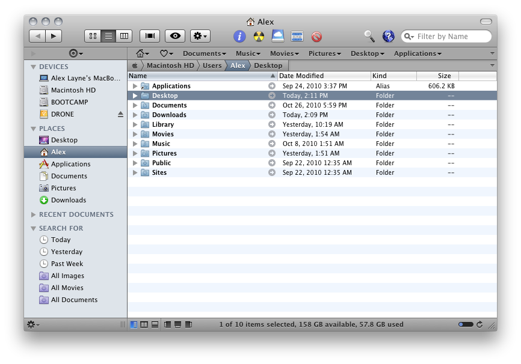The height and width of the screenshot is (364, 521).
Task: Collapse the SEARCH FOR section
Action: pyautogui.click(x=33, y=228)
